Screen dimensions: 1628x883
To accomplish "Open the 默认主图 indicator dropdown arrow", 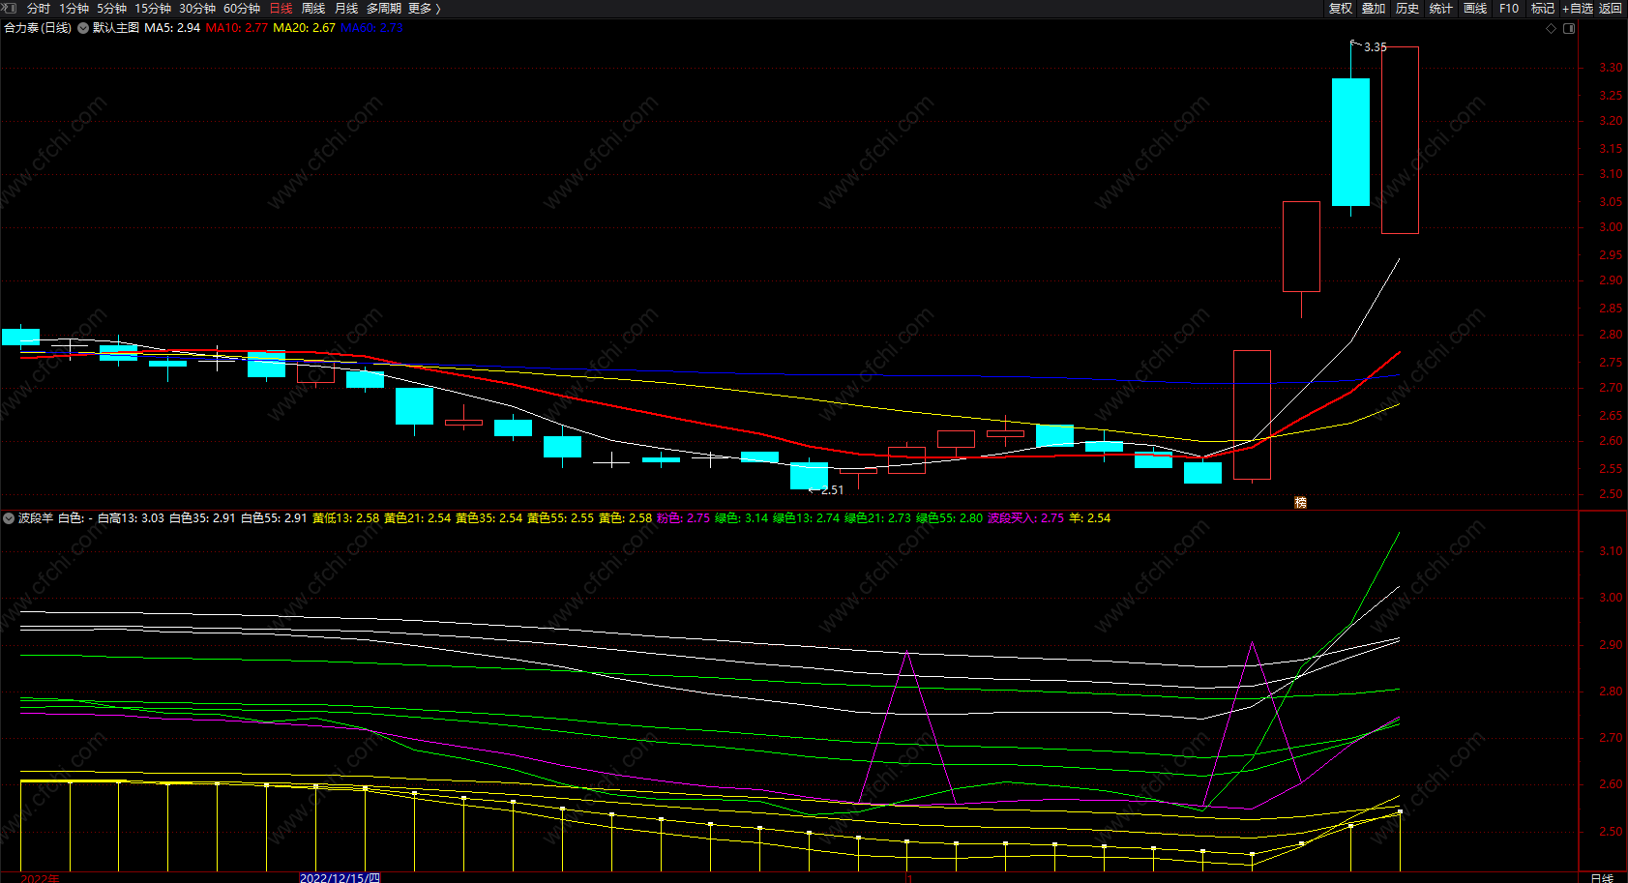I will [x=83, y=28].
